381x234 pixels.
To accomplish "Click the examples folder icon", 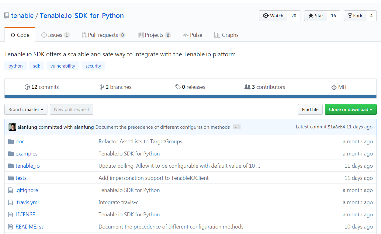I will (x=11, y=154).
